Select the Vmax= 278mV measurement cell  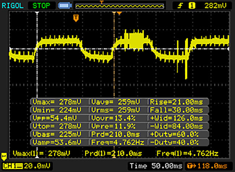tap(59, 102)
